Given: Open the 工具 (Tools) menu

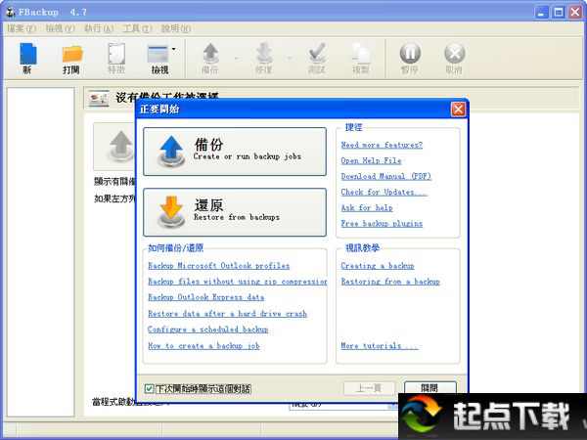Looking at the screenshot, I should [x=137, y=28].
